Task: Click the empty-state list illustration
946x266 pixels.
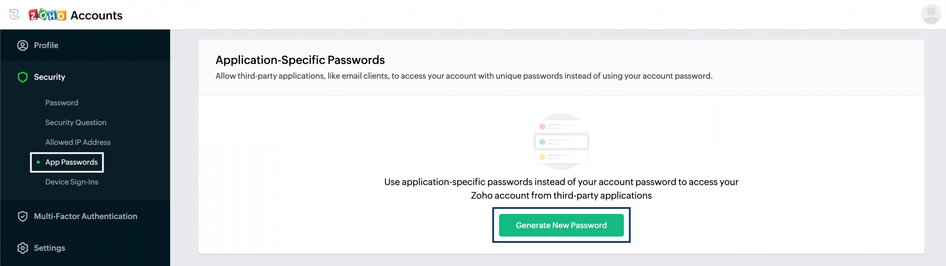Action: [x=561, y=141]
